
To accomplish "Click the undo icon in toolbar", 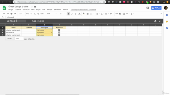I will [x=4, y=14].
